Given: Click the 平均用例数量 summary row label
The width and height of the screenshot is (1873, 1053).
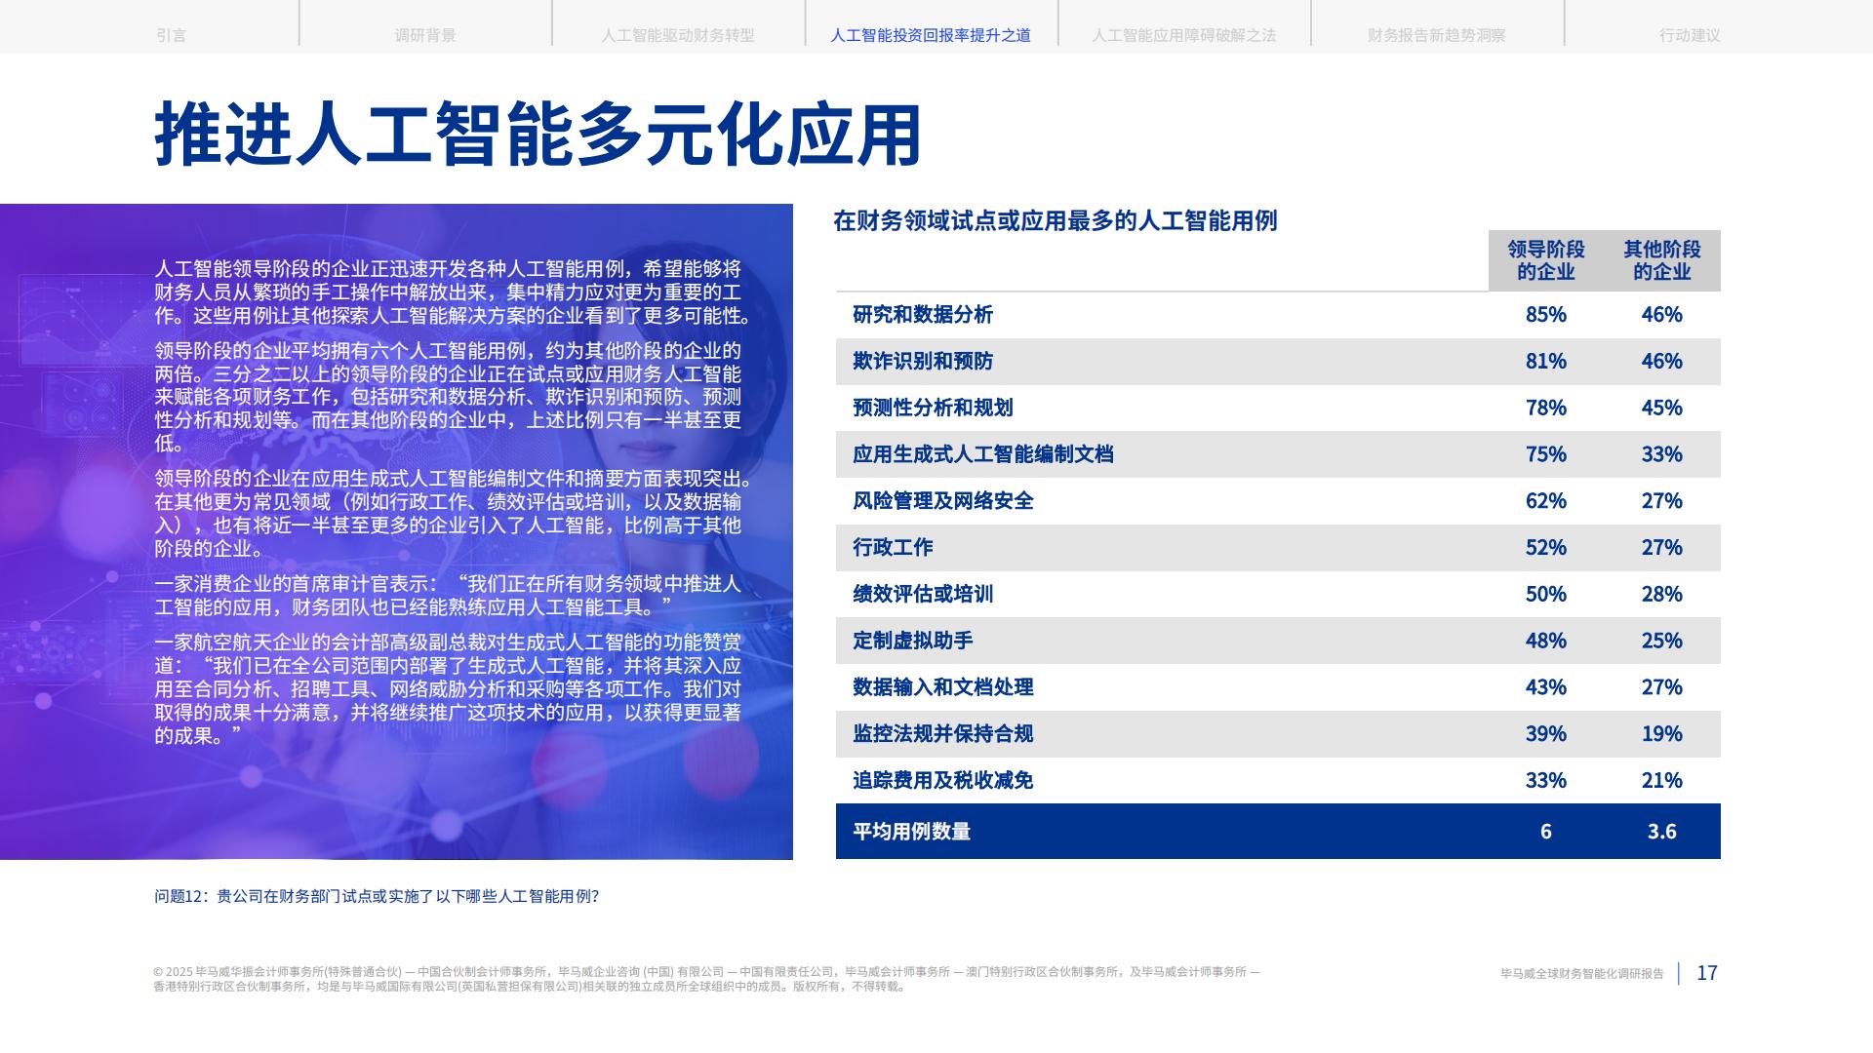Looking at the screenshot, I should click(x=911, y=832).
